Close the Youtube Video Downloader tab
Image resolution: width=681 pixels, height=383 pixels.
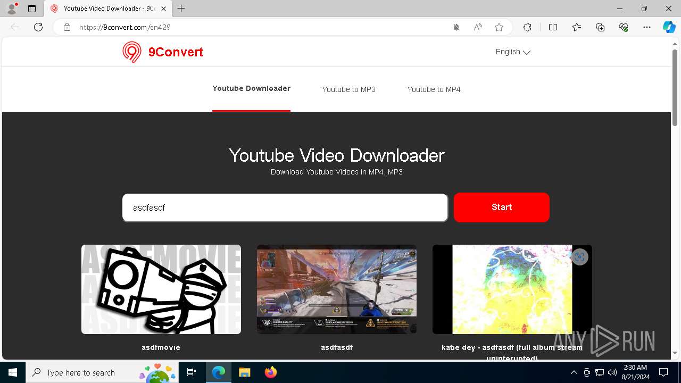tap(163, 9)
